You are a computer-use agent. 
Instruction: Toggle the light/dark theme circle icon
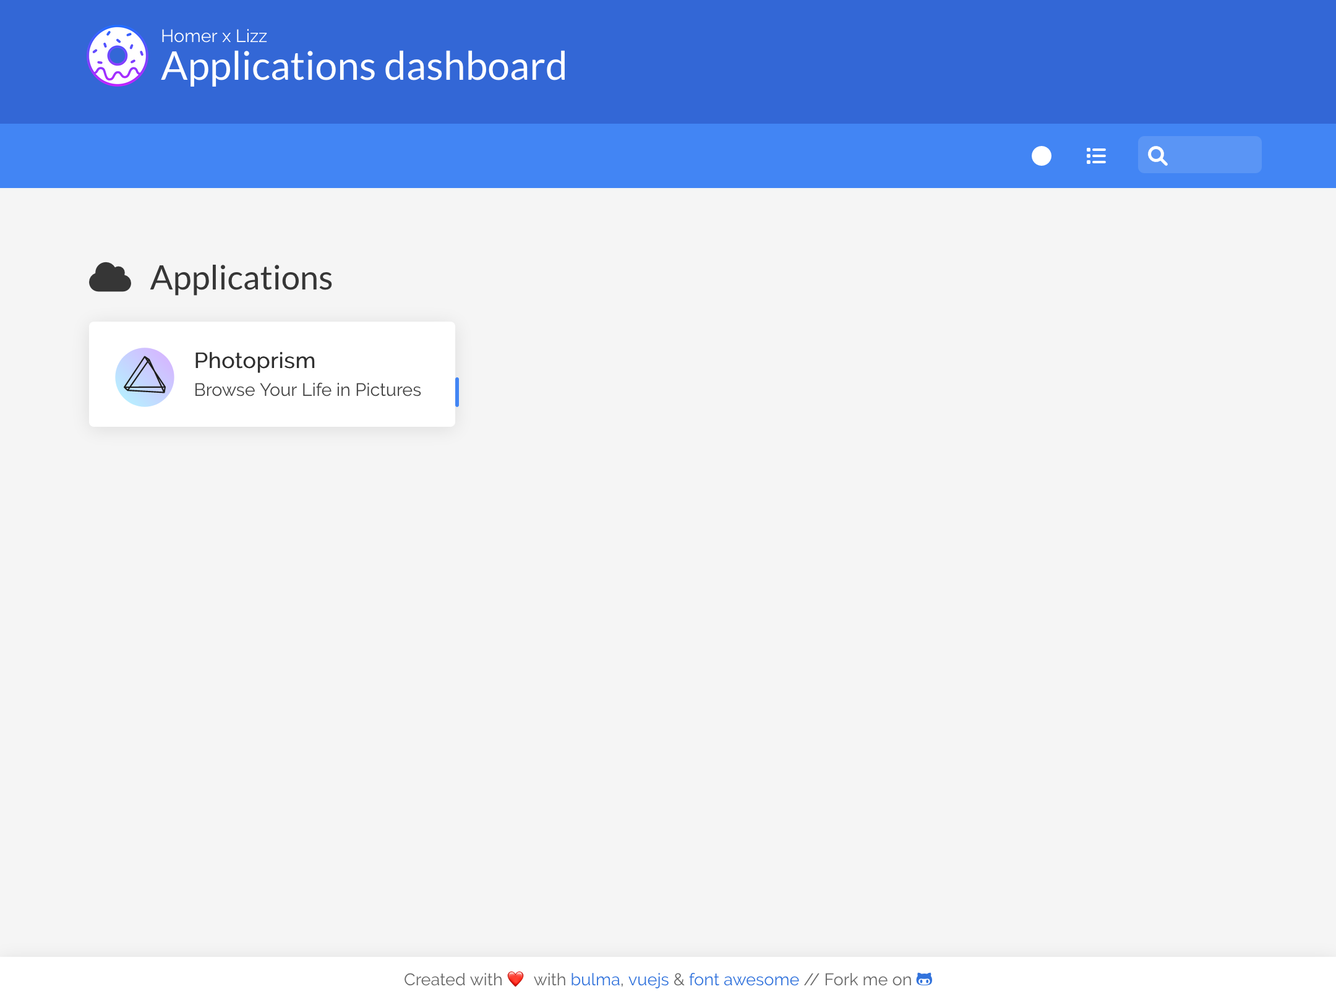[x=1042, y=156]
